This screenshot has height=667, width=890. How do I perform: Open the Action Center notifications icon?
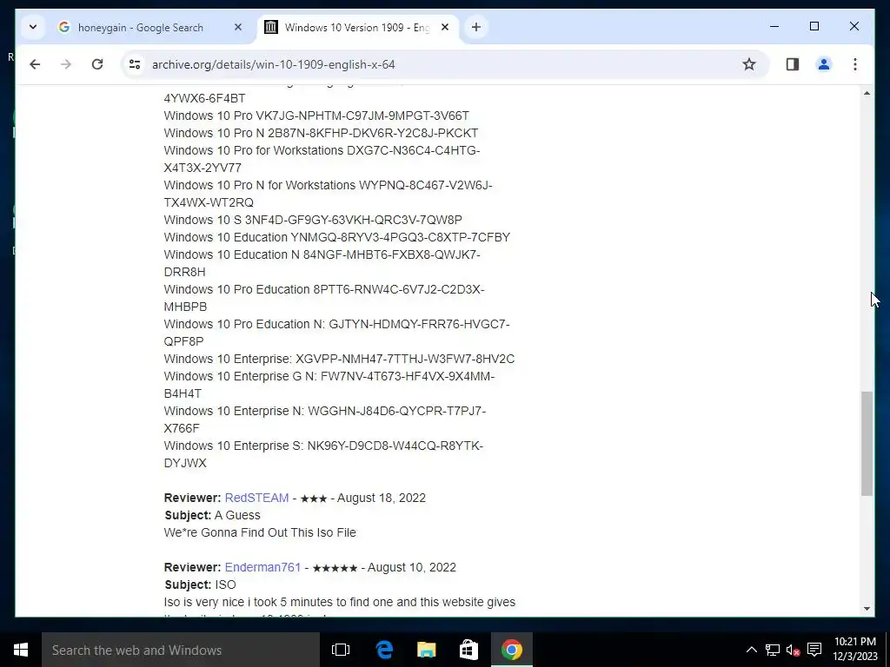(x=814, y=650)
